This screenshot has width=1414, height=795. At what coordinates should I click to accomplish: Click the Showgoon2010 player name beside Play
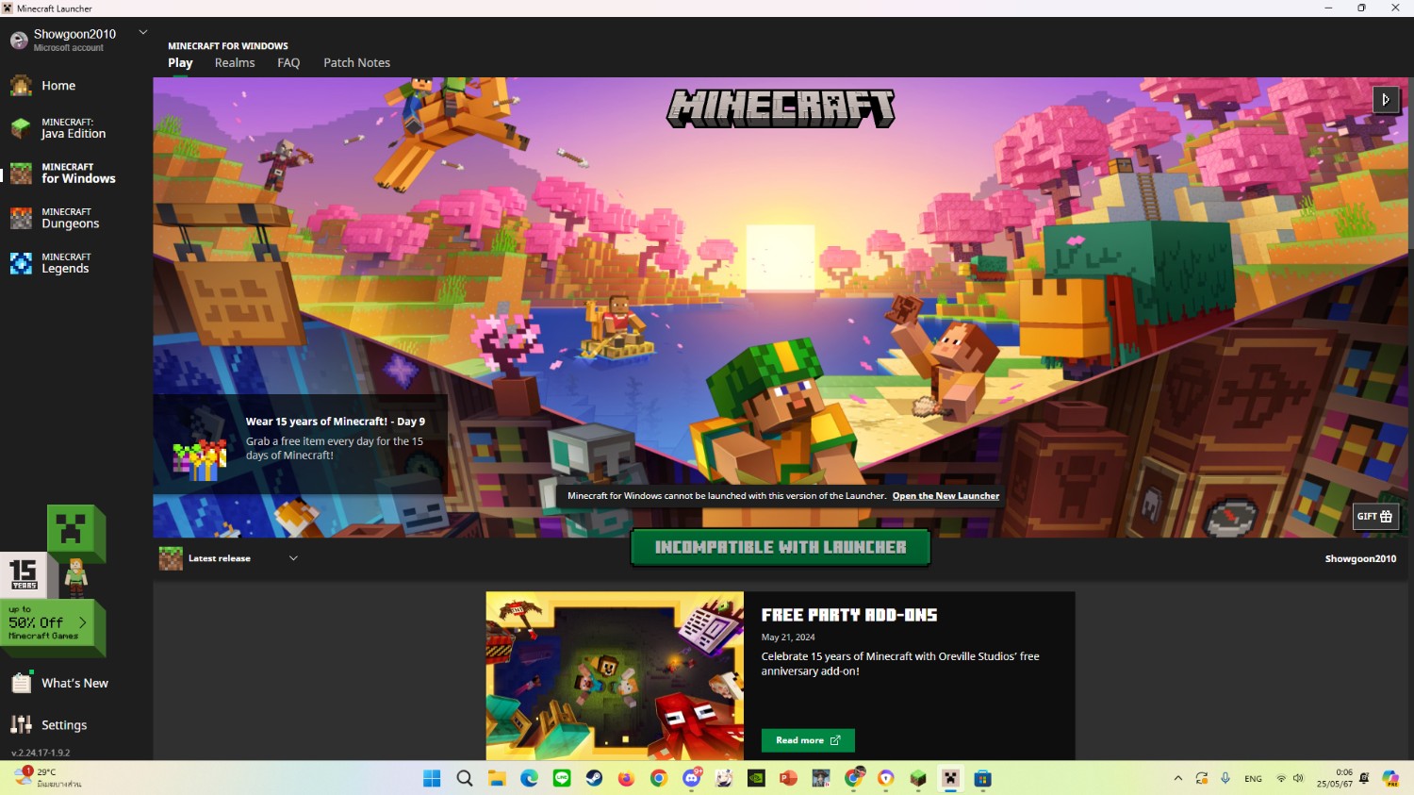coord(1360,558)
